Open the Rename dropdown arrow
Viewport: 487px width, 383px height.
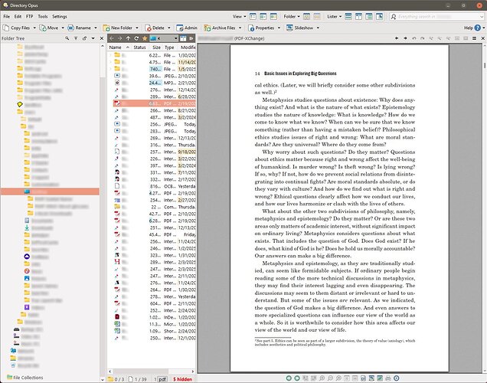click(x=96, y=28)
